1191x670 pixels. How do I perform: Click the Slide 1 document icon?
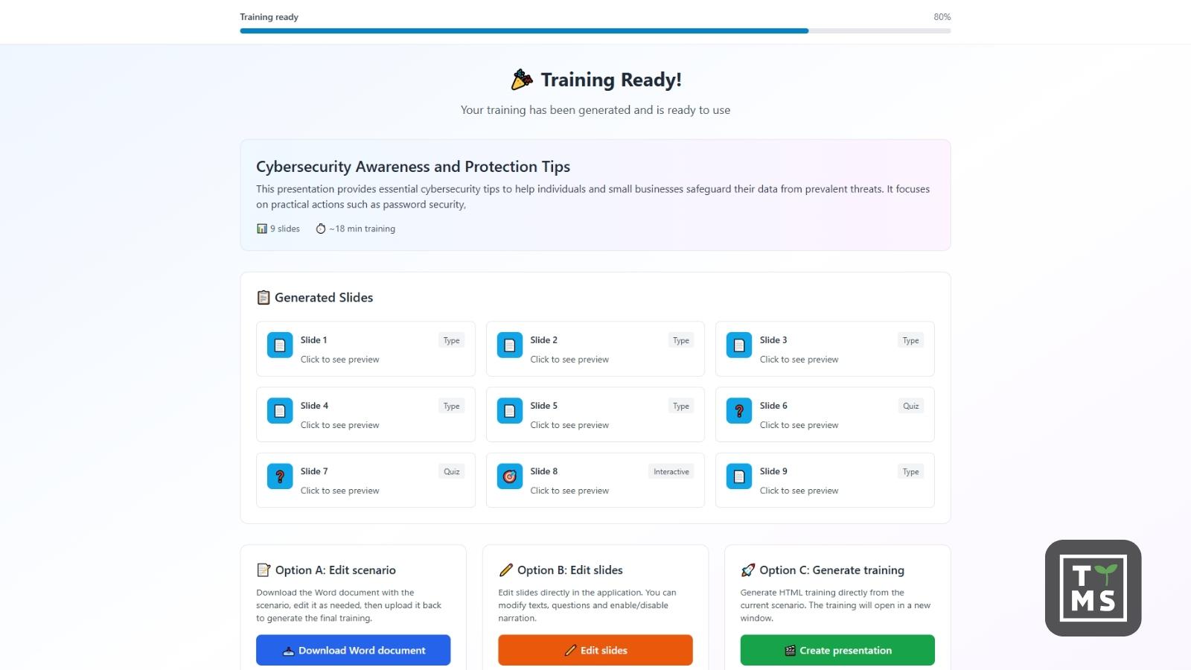pyautogui.click(x=280, y=345)
